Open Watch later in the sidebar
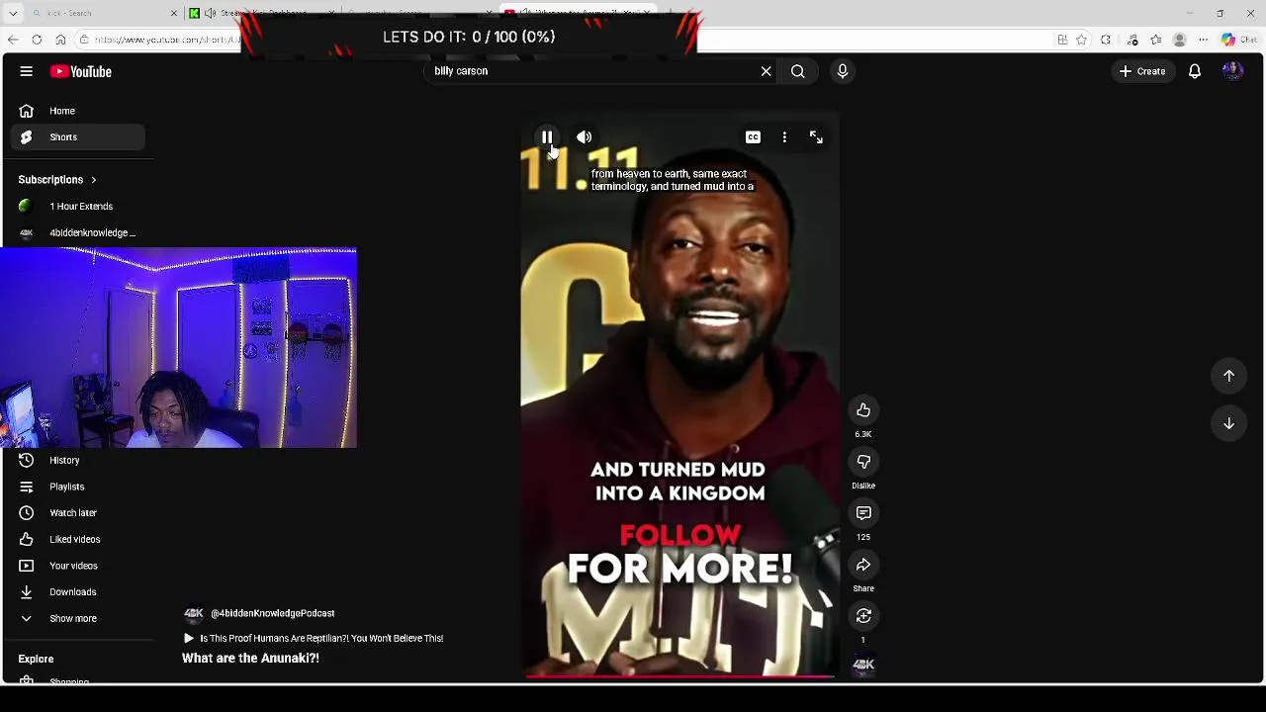This screenshot has width=1266, height=712. 79,513
